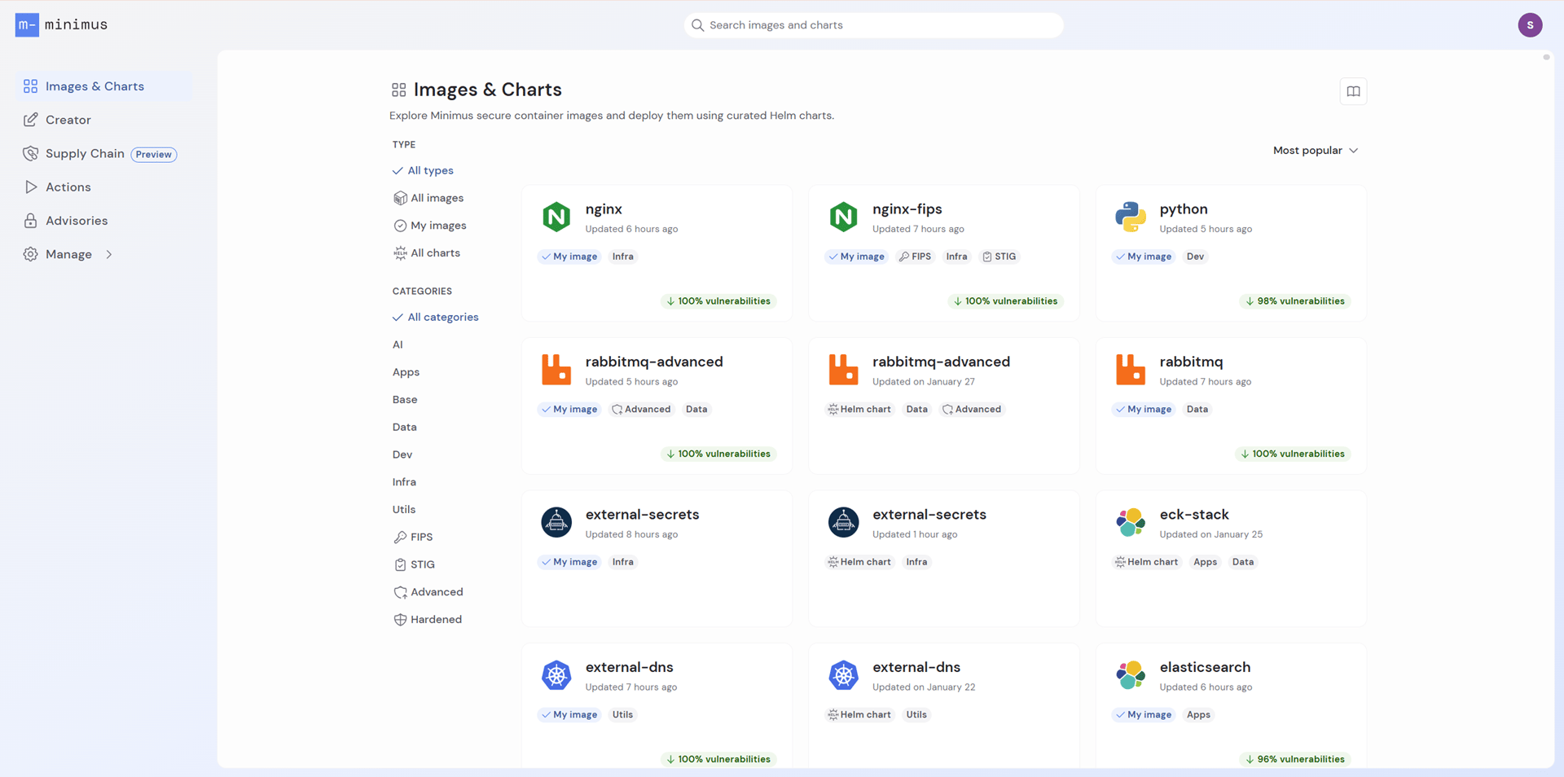
Task: Select the Dev category filter
Action: pos(402,455)
